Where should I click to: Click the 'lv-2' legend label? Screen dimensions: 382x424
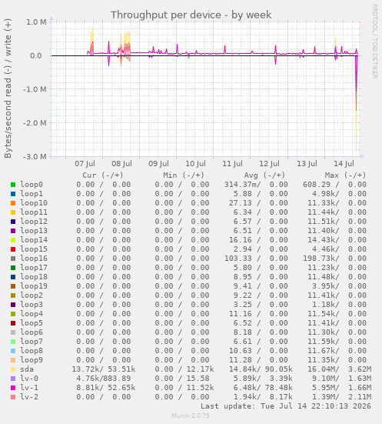(x=29, y=397)
